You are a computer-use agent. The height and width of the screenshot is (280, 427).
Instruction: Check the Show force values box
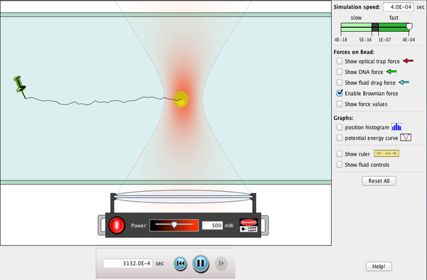(x=339, y=104)
